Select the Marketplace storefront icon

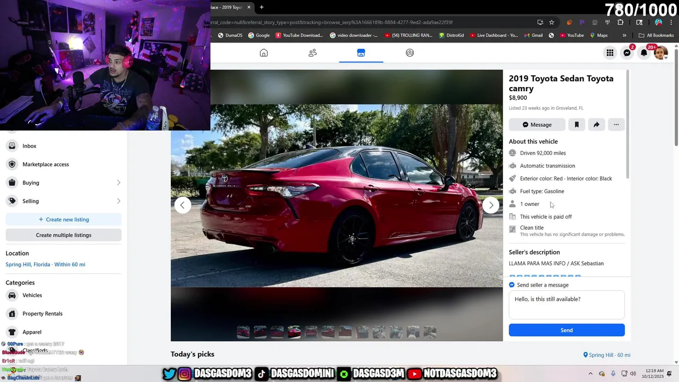361,53
